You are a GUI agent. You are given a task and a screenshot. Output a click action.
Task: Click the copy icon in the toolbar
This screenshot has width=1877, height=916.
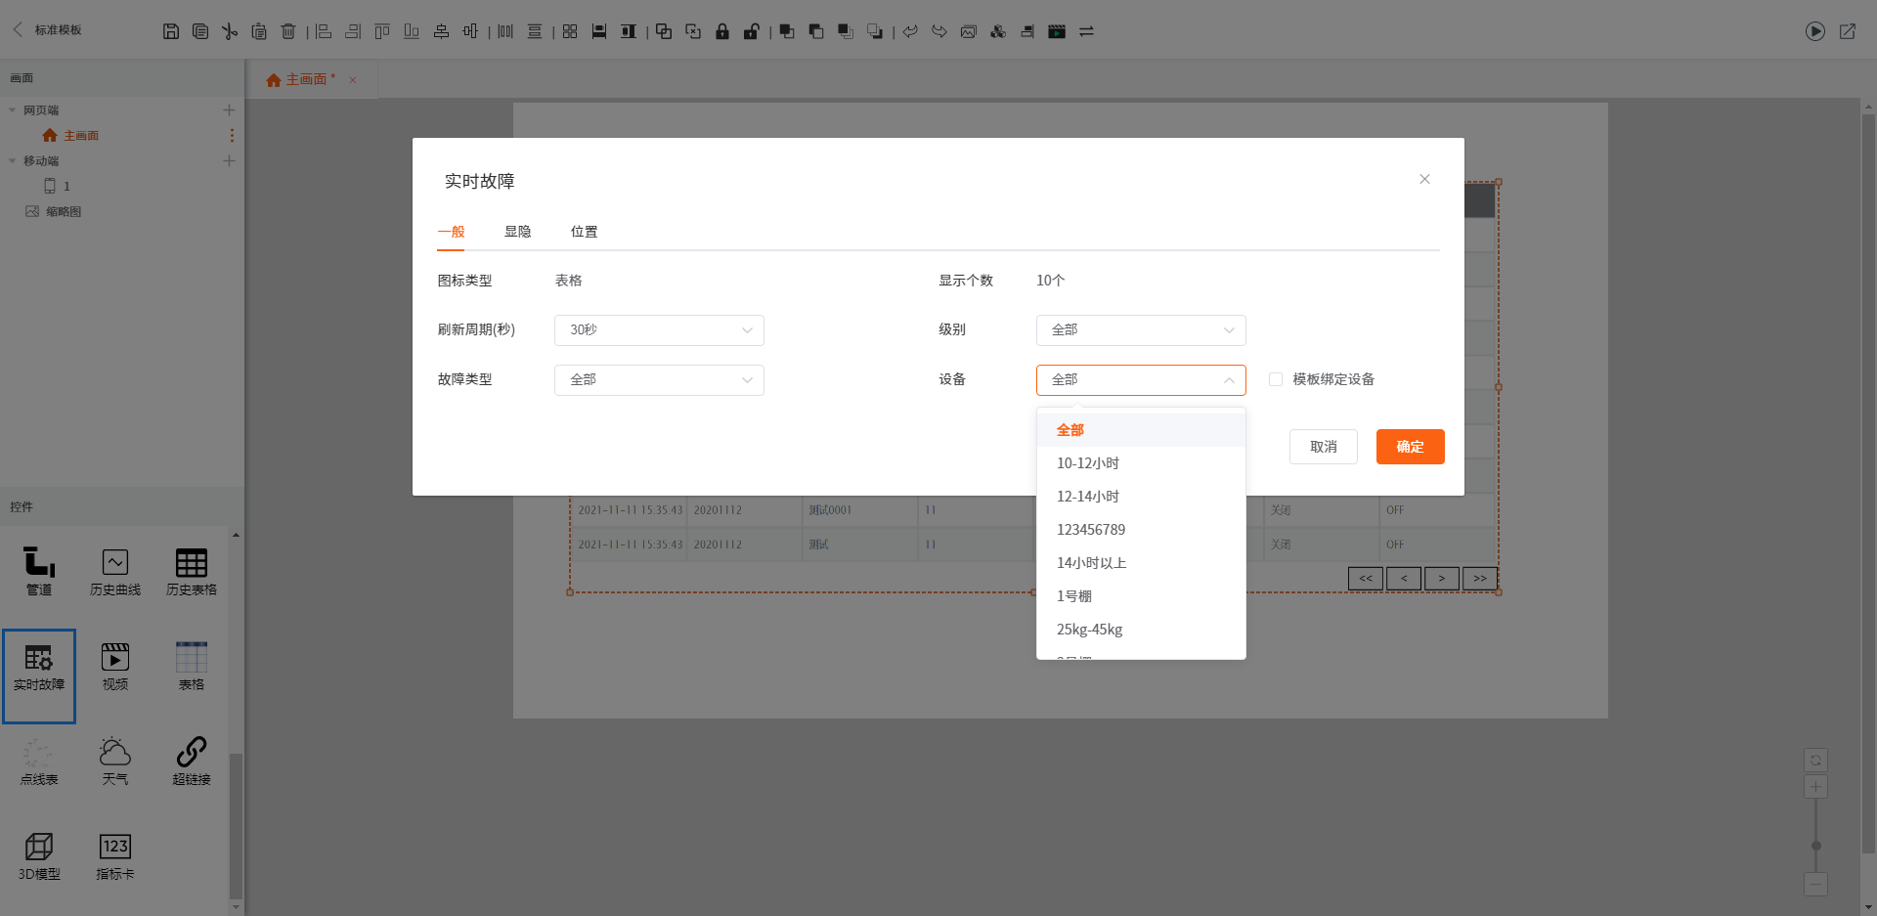[x=200, y=31]
